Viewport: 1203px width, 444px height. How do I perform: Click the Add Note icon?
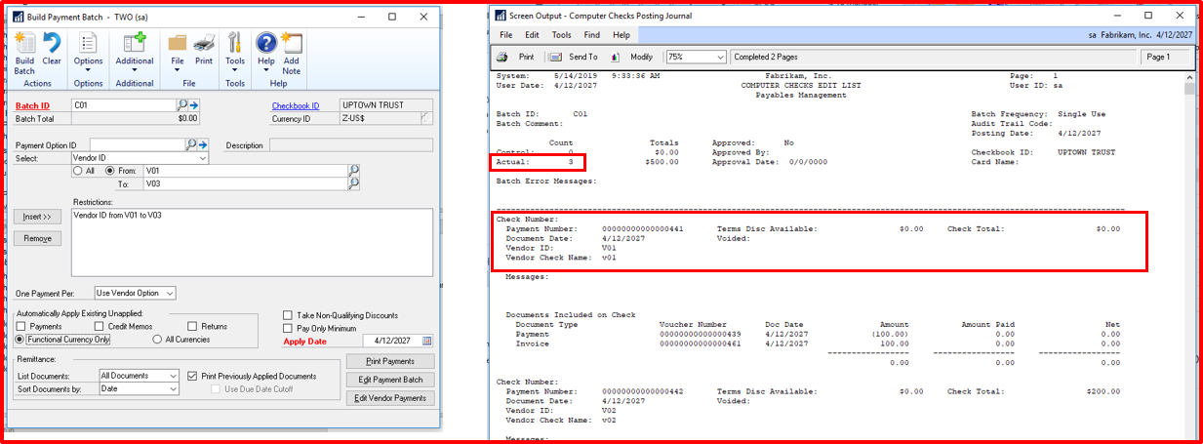pos(291,44)
